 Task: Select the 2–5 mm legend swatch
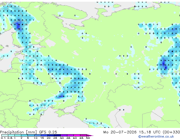[24, 135]
